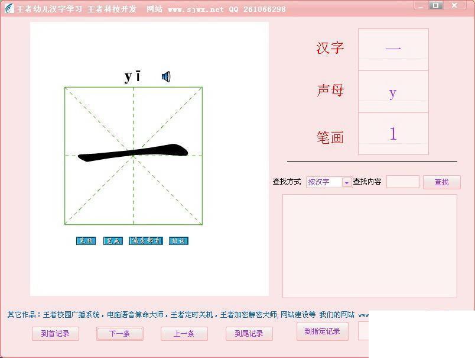
Task: Click the 查找 search button
Action: (x=442, y=182)
